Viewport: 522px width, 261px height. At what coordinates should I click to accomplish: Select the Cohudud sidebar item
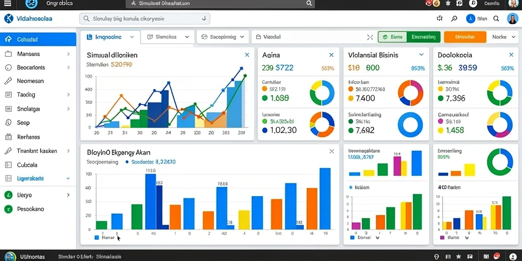[38, 39]
